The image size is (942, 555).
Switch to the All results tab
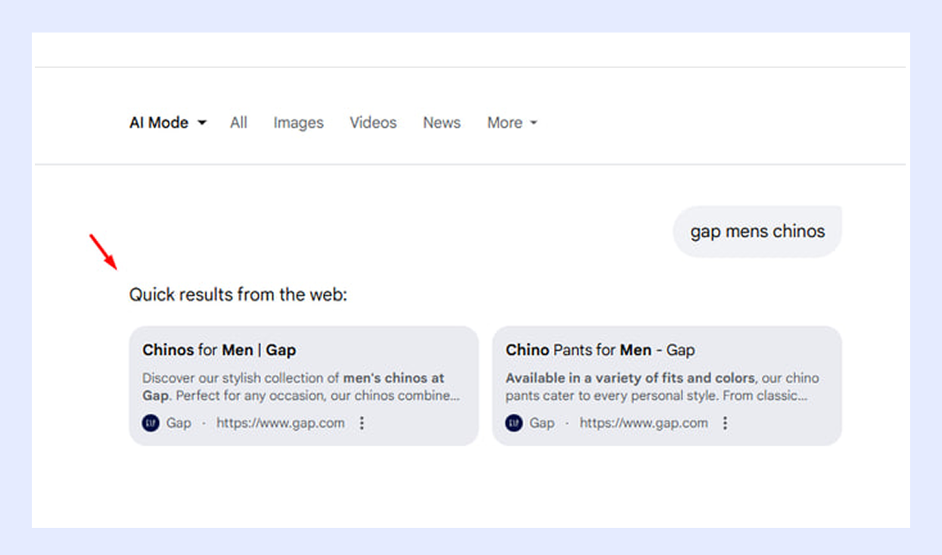point(238,123)
